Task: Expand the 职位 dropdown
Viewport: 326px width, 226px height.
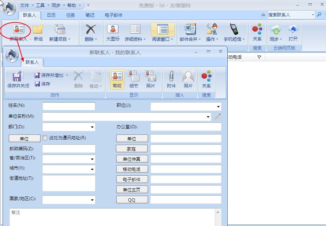Action: click(218, 106)
